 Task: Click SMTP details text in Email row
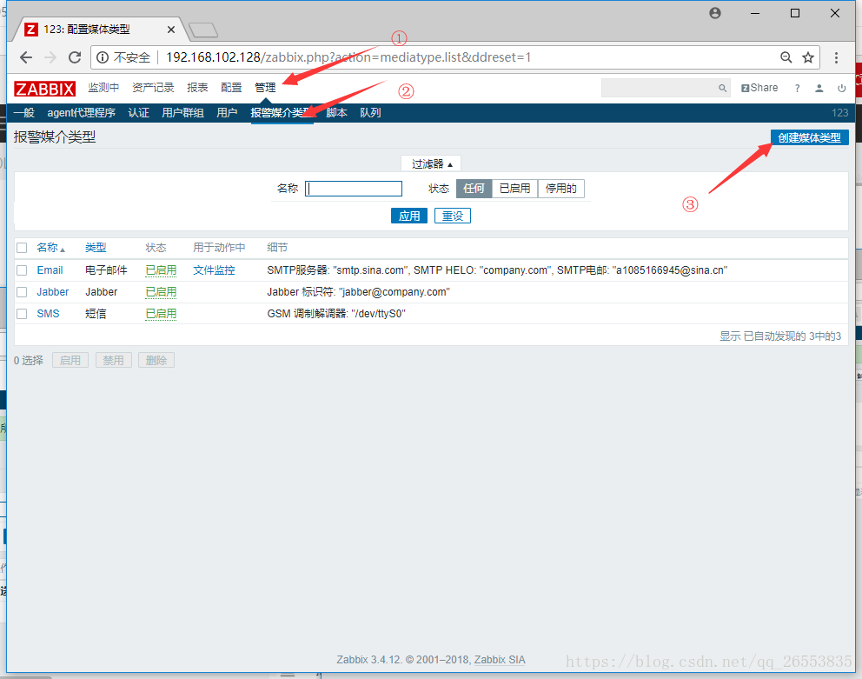tap(497, 270)
